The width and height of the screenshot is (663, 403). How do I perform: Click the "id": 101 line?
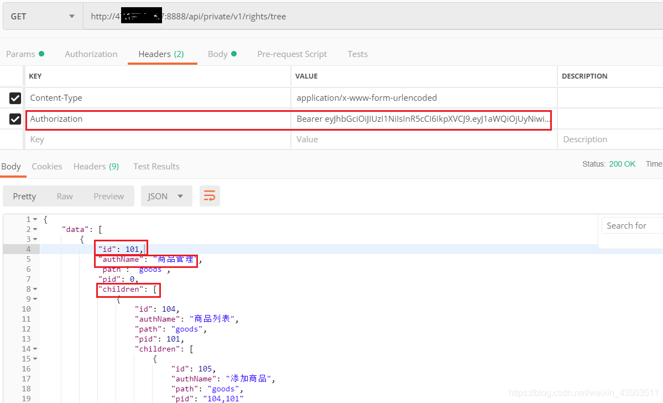[121, 249]
